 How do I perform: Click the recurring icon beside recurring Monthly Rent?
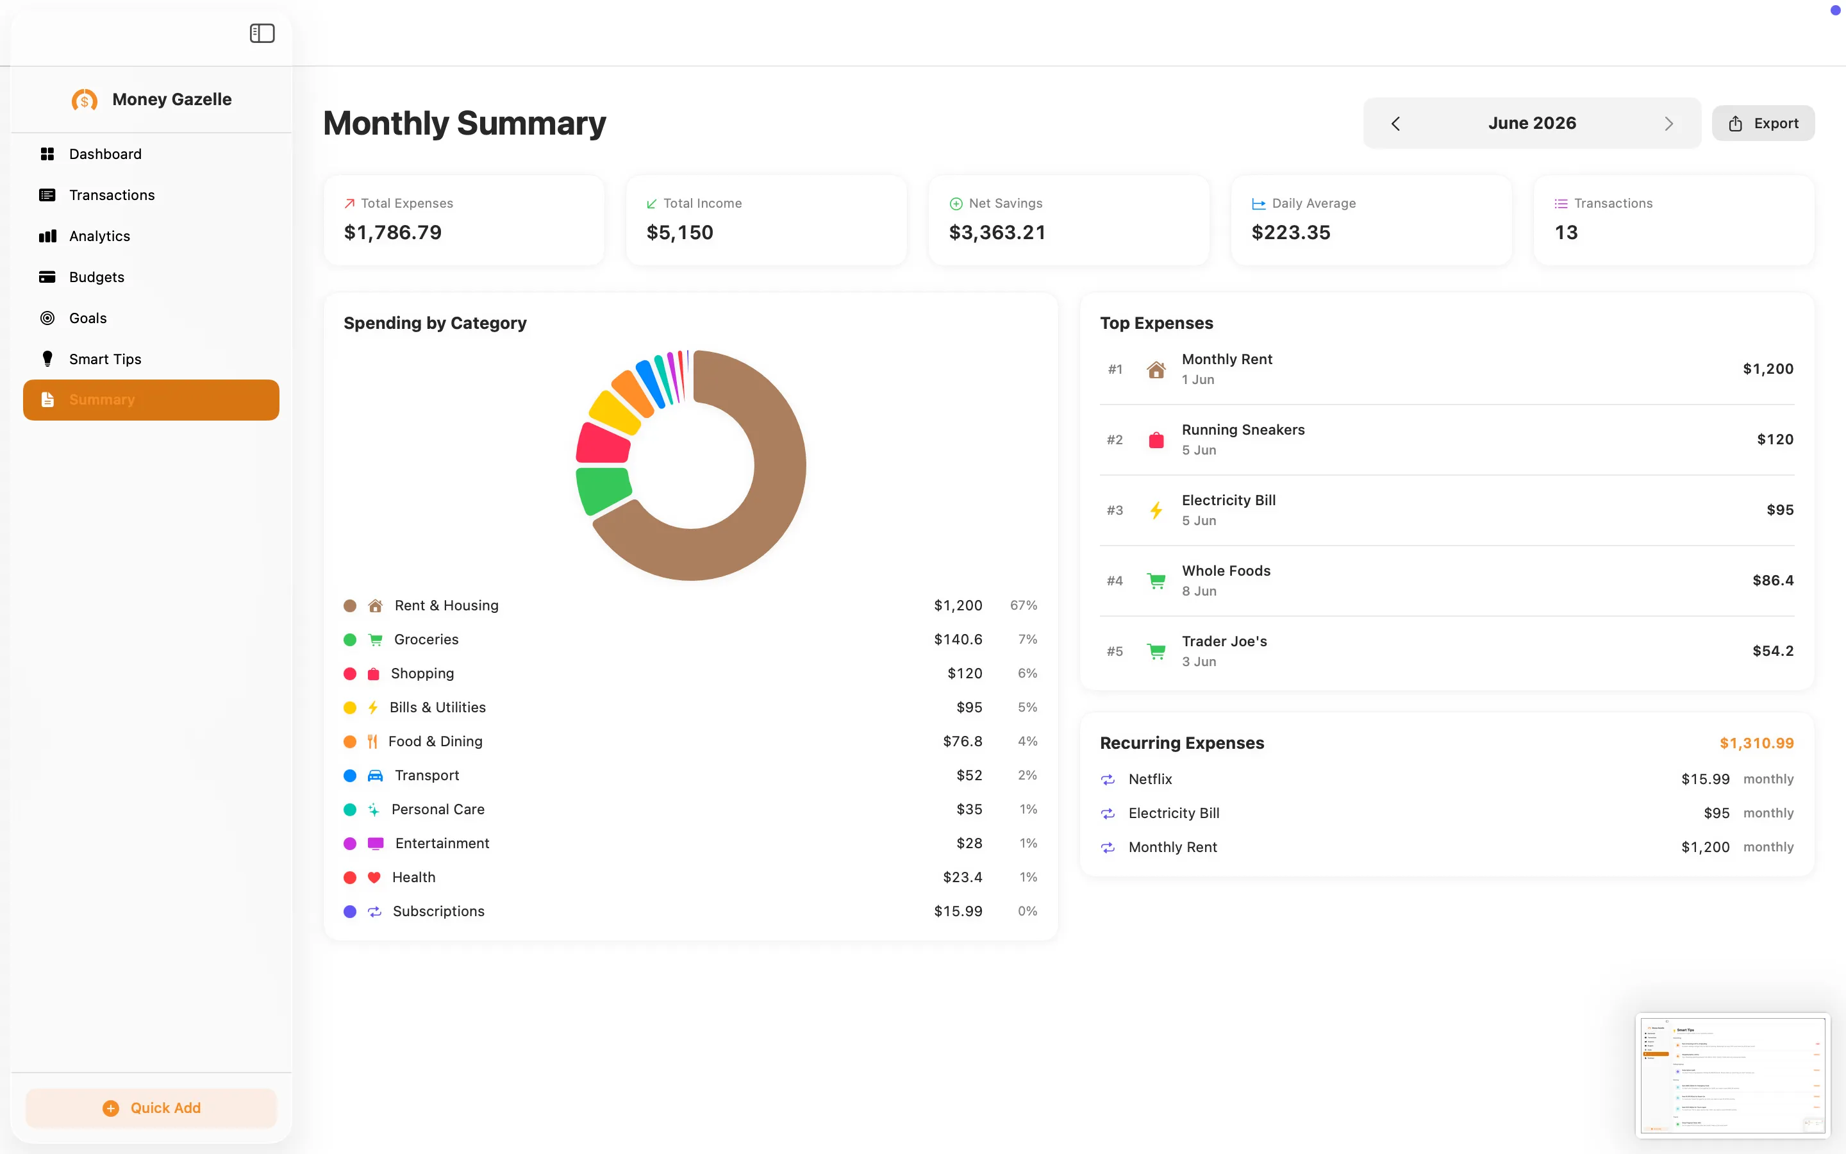[x=1108, y=848]
